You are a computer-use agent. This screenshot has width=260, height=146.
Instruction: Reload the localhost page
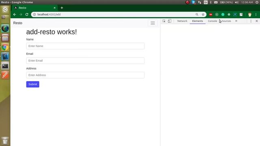pyautogui.click(x=27, y=15)
